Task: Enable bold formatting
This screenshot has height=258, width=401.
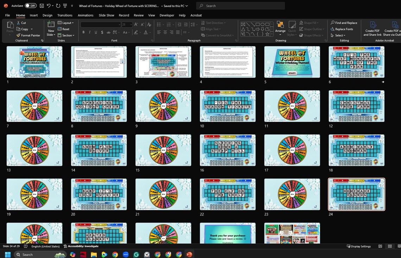Action: click(83, 32)
